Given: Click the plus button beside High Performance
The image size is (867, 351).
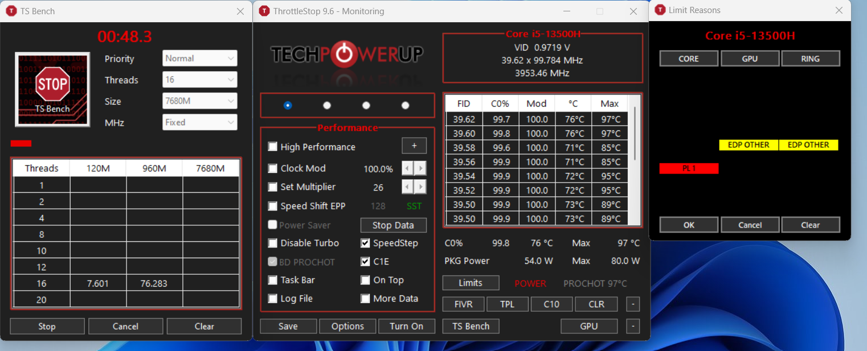Looking at the screenshot, I should coord(414,146).
